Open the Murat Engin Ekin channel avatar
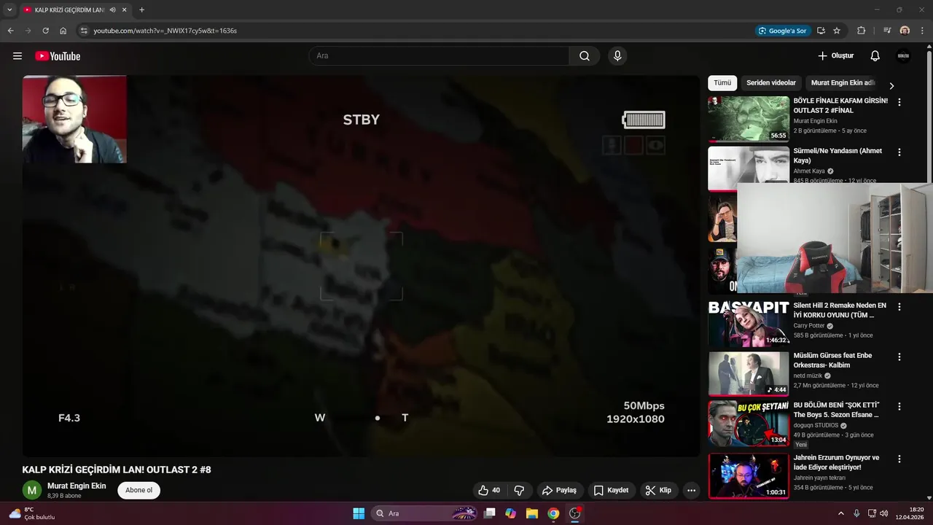 coord(32,490)
